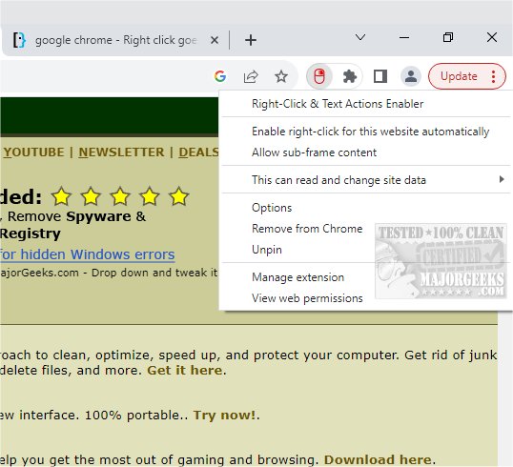Click the fifth yellow rating star
The image size is (513, 467).
(x=178, y=196)
